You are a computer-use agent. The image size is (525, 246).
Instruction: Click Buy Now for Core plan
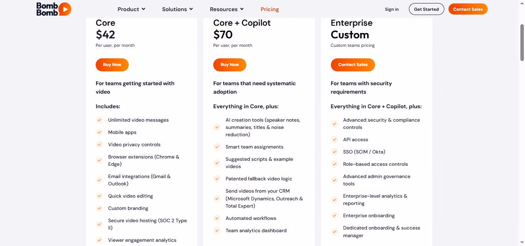(x=112, y=65)
